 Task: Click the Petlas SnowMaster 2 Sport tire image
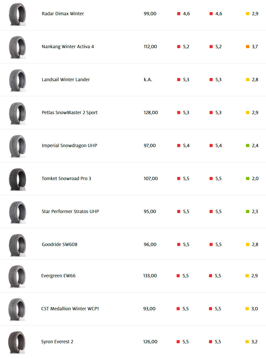[x=17, y=113]
